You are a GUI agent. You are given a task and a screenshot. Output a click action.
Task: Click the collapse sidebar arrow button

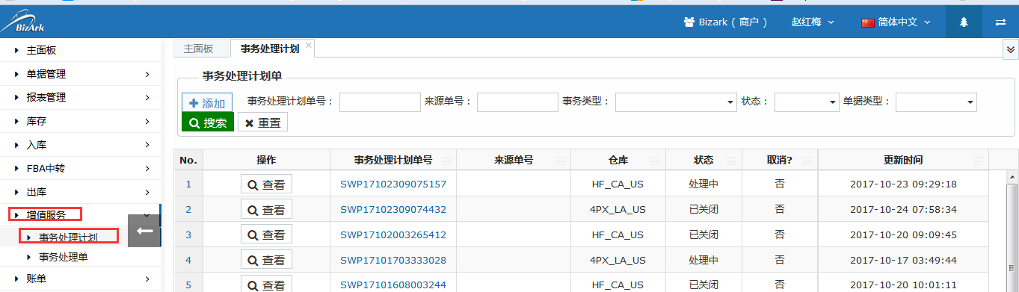pyautogui.click(x=144, y=231)
